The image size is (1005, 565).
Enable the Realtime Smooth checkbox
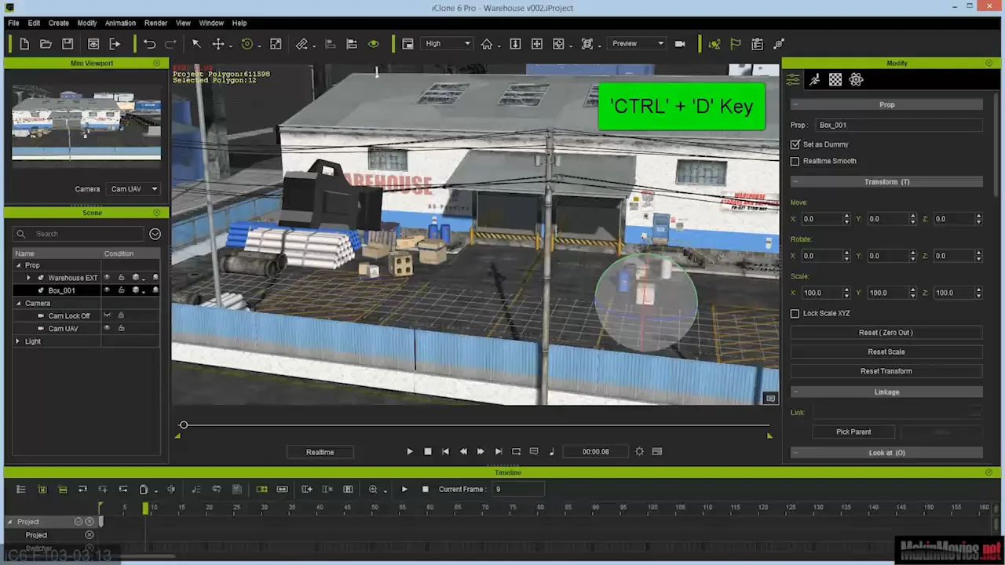tap(795, 161)
